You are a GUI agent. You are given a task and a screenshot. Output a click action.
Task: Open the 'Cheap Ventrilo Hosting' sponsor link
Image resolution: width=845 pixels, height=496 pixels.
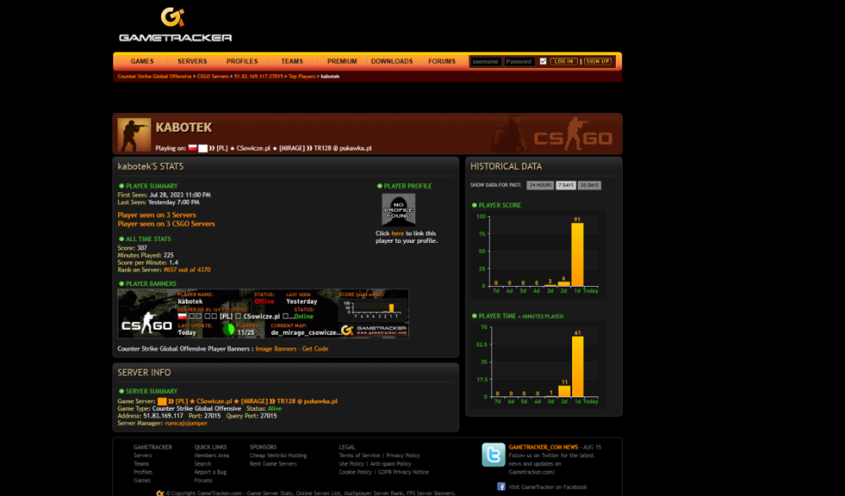tap(278, 456)
